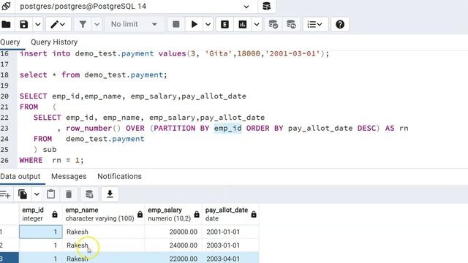Expand the save options dropdown arrow

(38, 24)
